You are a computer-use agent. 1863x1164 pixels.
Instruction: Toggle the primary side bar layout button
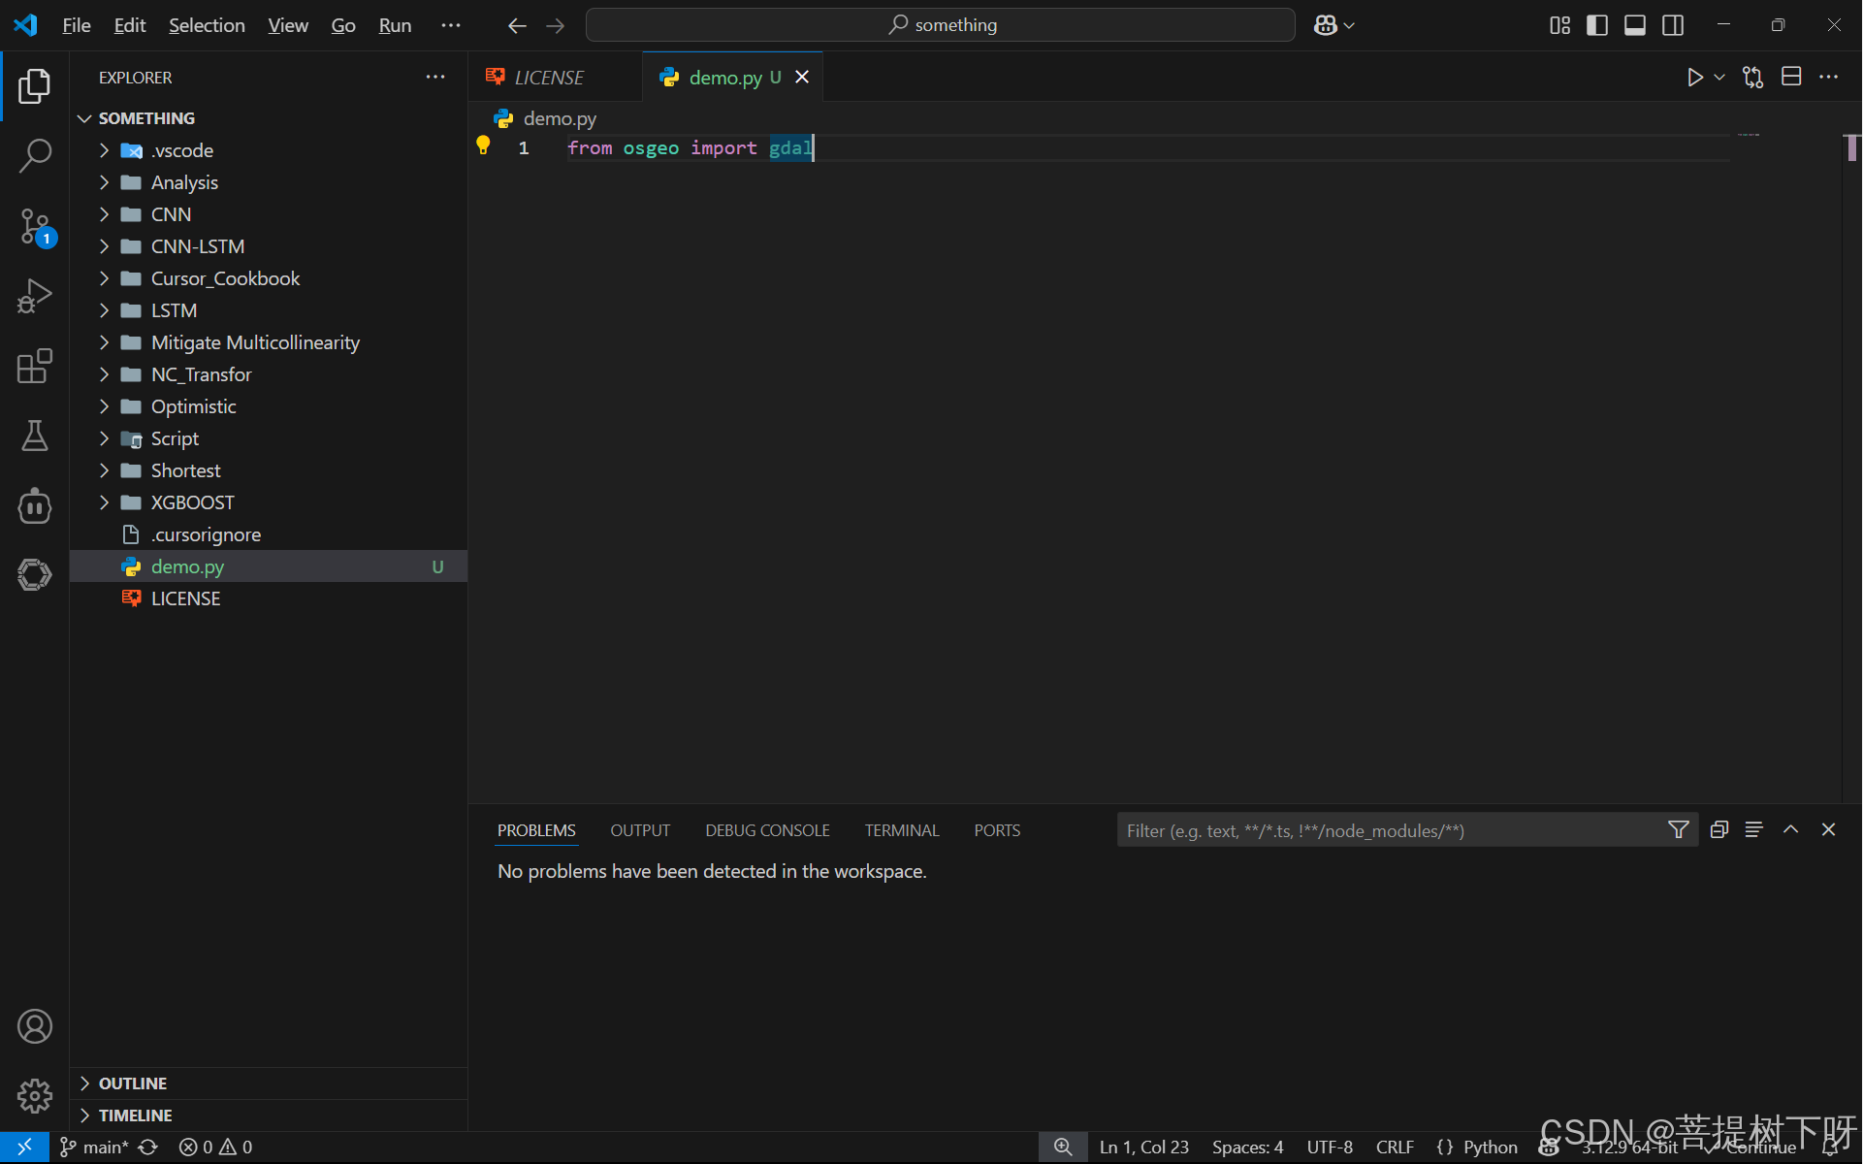click(1596, 25)
